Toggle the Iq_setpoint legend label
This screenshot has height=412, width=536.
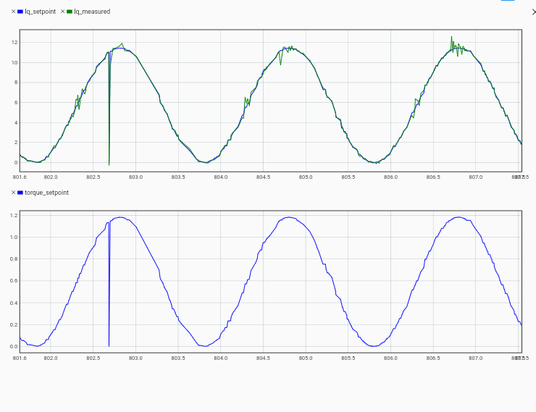pos(41,12)
